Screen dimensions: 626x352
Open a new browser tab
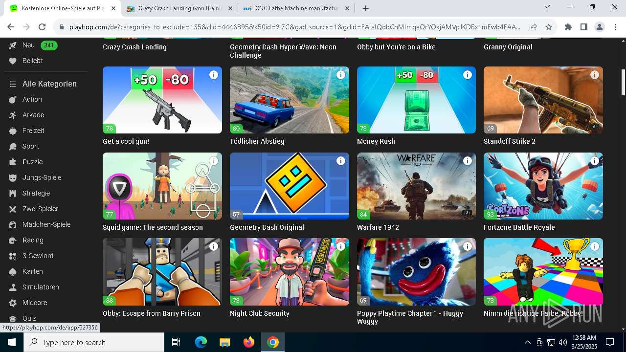coord(366,8)
